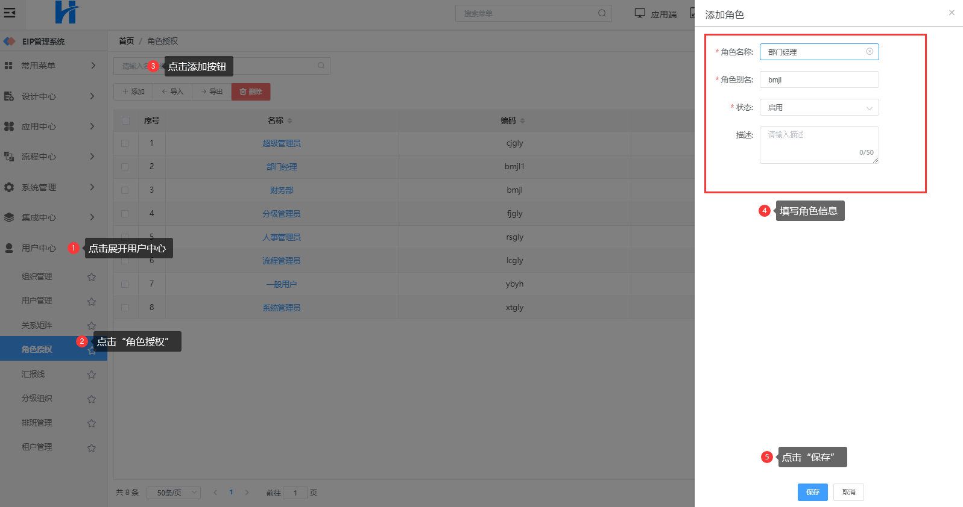The image size is (963, 507).
Task: Open the 状态 dropdown showing 启用
Action: [x=819, y=107]
